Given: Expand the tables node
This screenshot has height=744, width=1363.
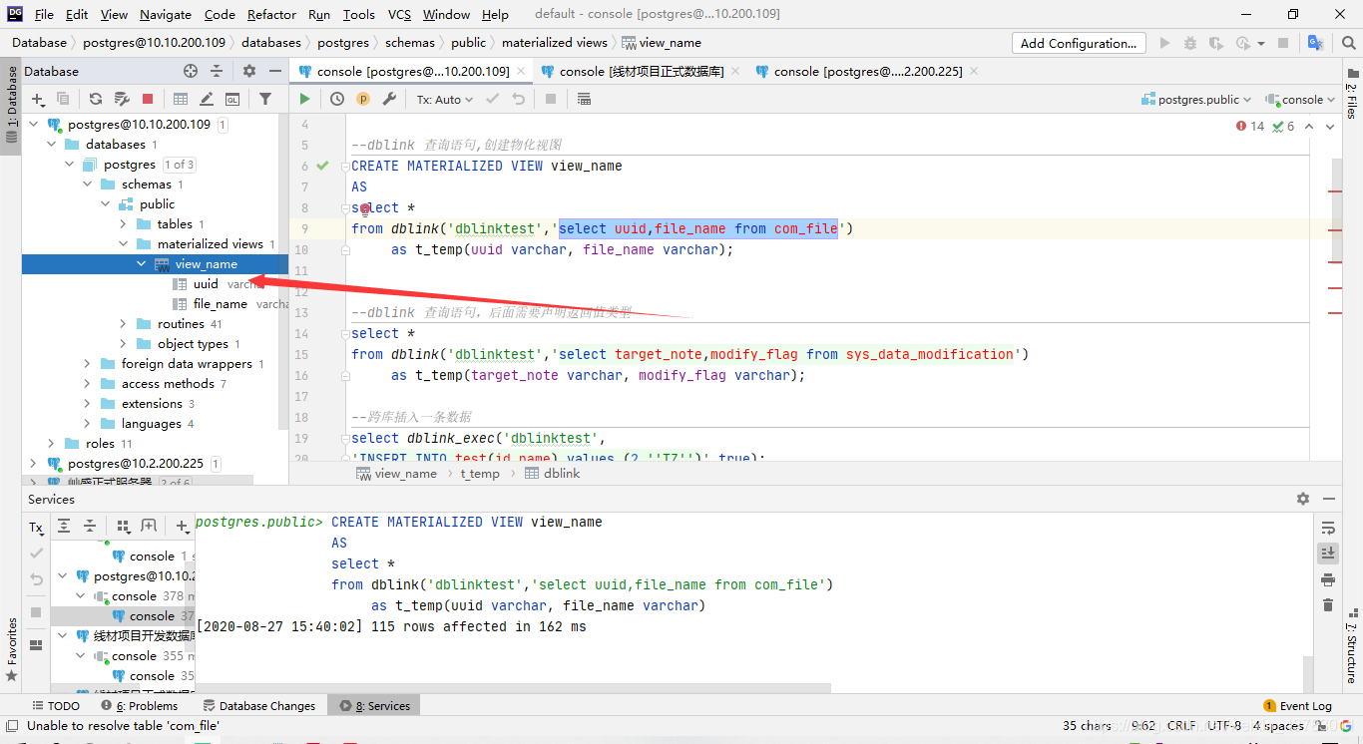Looking at the screenshot, I should tap(124, 224).
